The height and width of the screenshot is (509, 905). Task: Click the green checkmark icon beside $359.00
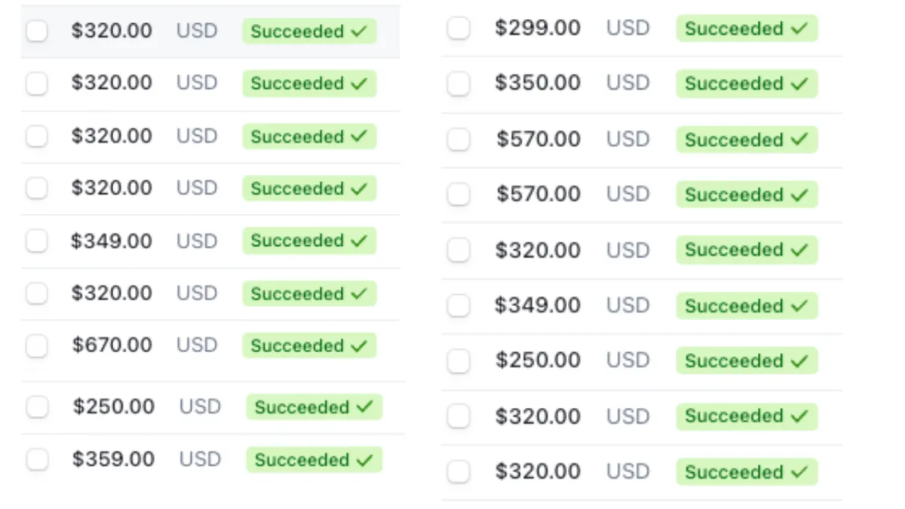(364, 459)
